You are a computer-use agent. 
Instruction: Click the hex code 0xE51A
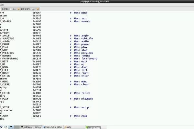pos(37,90)
